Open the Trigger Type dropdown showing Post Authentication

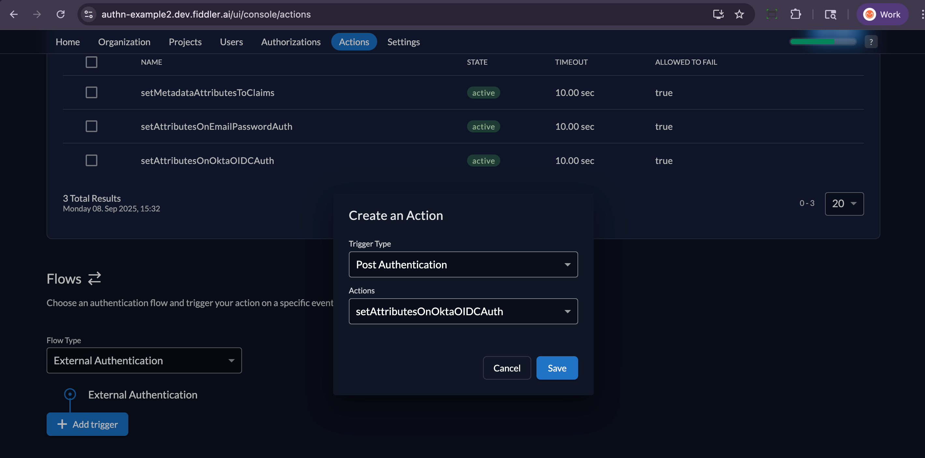tap(463, 264)
